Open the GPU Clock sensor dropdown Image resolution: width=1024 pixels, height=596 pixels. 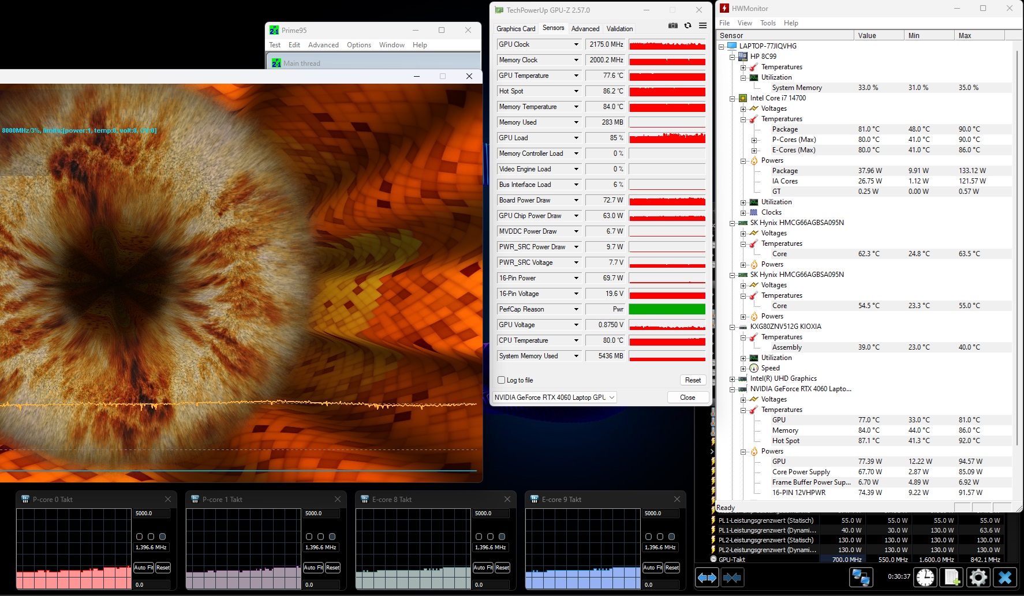(x=575, y=44)
